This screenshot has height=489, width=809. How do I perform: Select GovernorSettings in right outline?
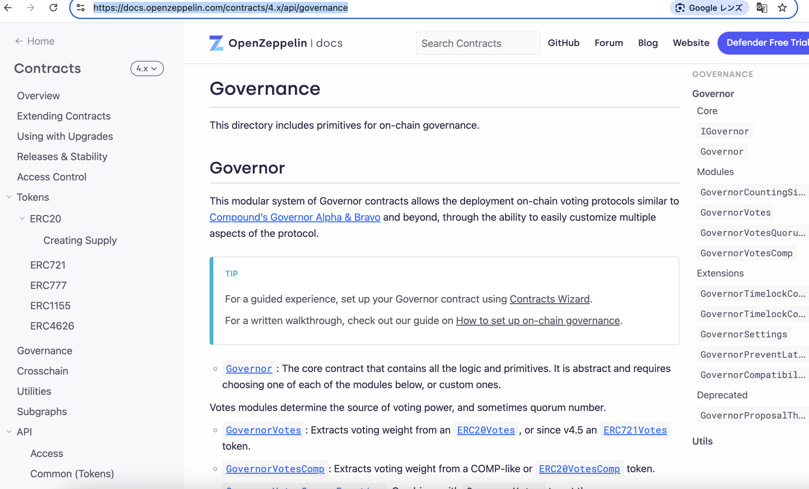pyautogui.click(x=743, y=334)
